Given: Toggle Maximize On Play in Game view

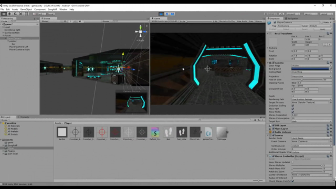Looking at the screenshot, I should pos(227,22).
